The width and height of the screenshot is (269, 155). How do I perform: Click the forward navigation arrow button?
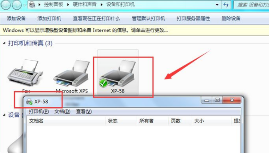pos(17,5)
